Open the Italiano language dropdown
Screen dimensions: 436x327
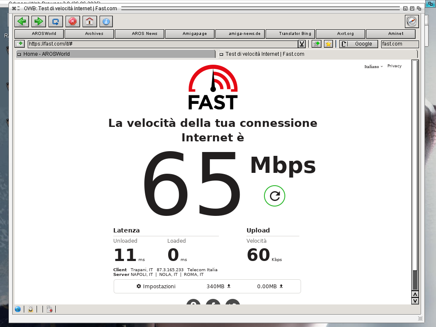[373, 66]
